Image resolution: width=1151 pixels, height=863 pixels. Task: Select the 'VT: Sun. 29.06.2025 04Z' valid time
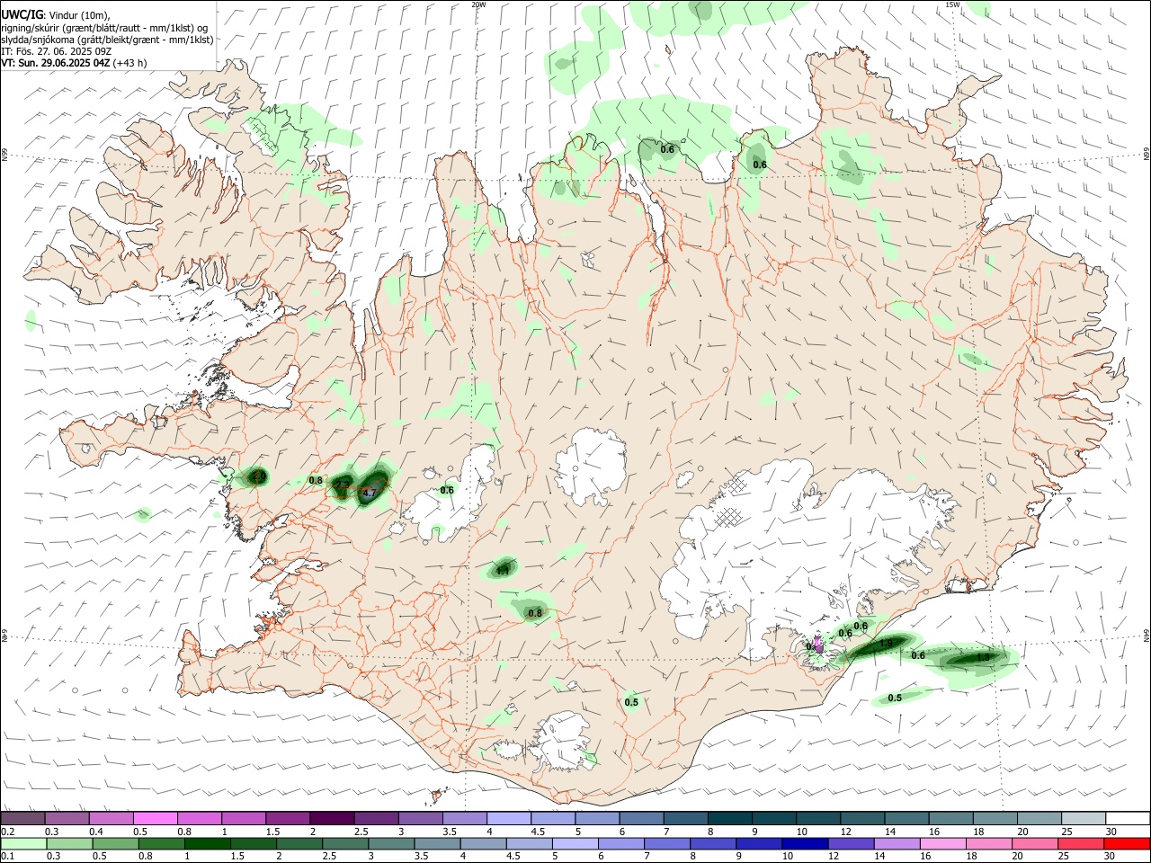55,63
